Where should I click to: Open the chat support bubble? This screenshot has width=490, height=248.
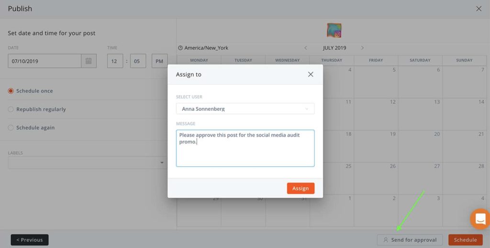click(480, 219)
